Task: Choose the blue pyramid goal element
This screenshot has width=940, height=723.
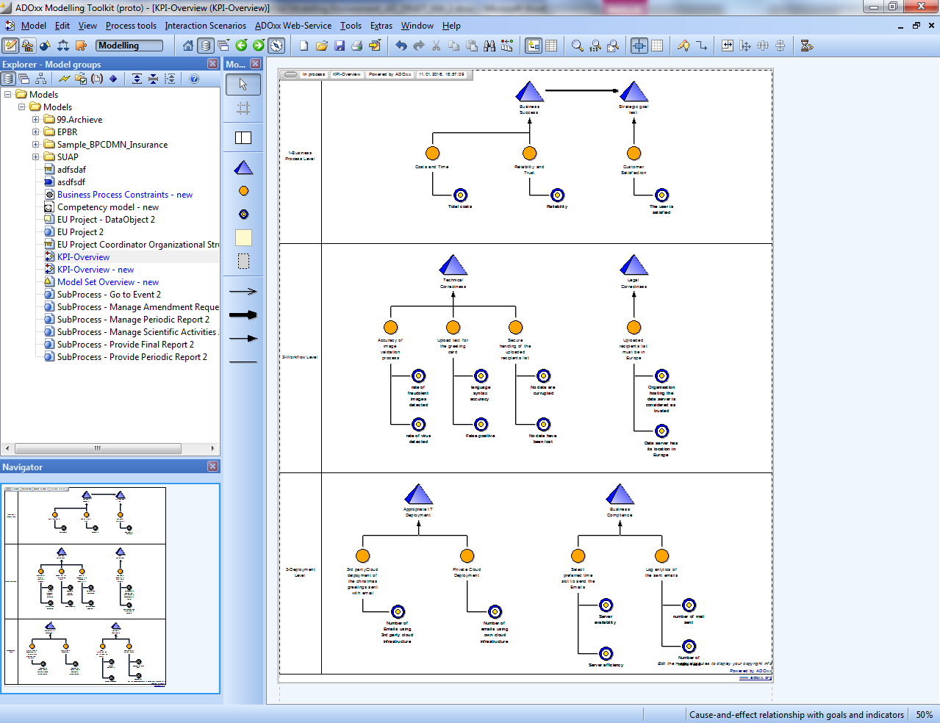Action: click(x=243, y=168)
